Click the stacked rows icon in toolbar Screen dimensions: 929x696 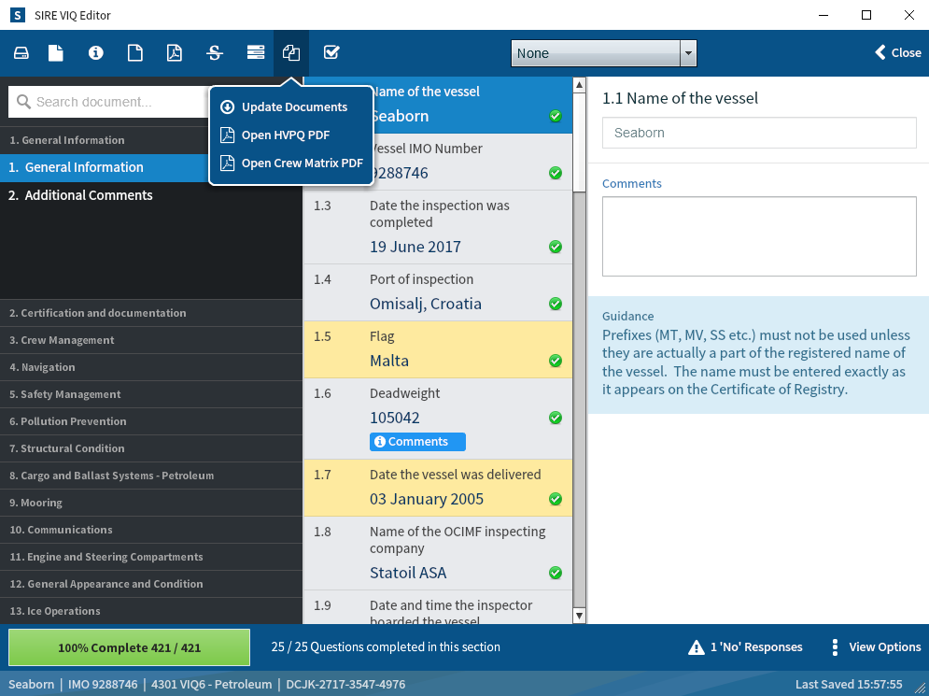point(255,52)
